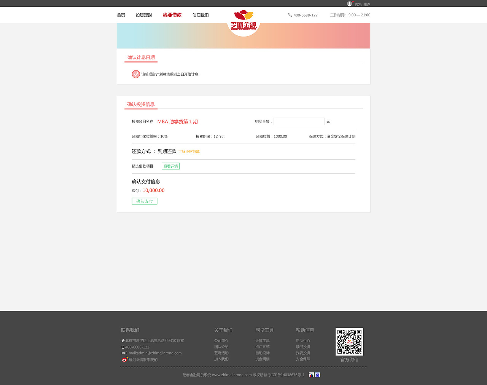Open the 首页 nav item
This screenshot has width=487, height=385.
pos(121,15)
